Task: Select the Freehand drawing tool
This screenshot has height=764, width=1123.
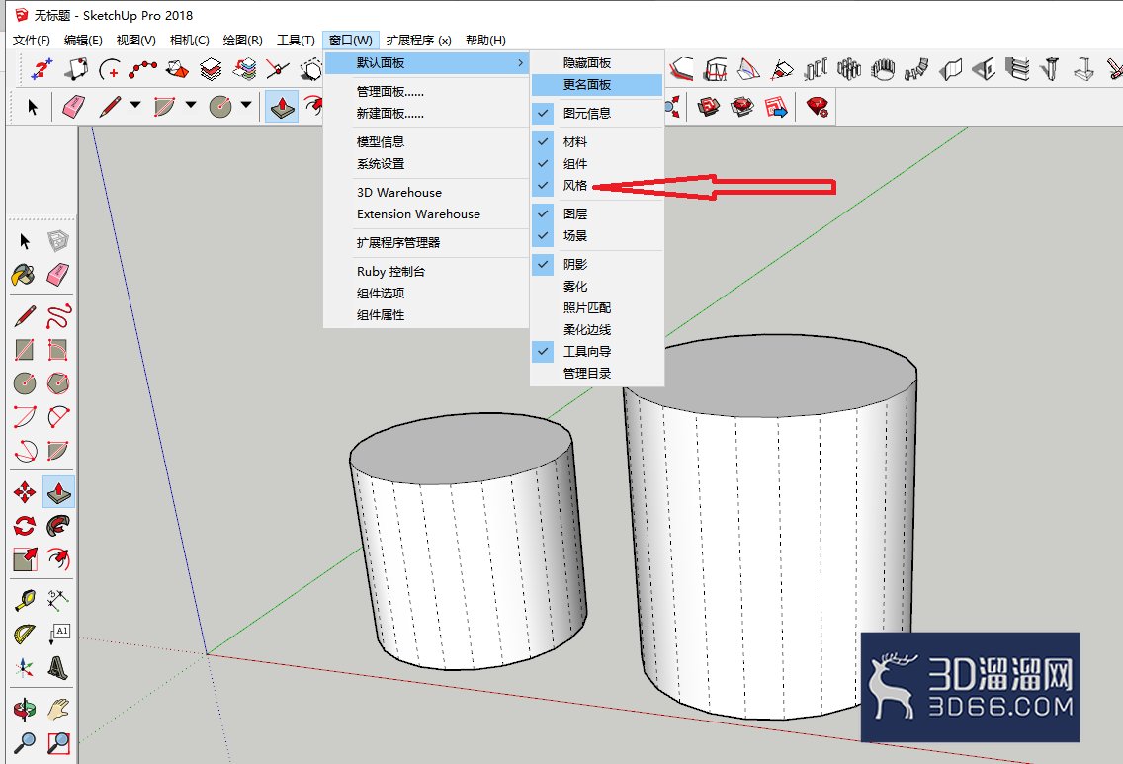Action: pyautogui.click(x=58, y=315)
